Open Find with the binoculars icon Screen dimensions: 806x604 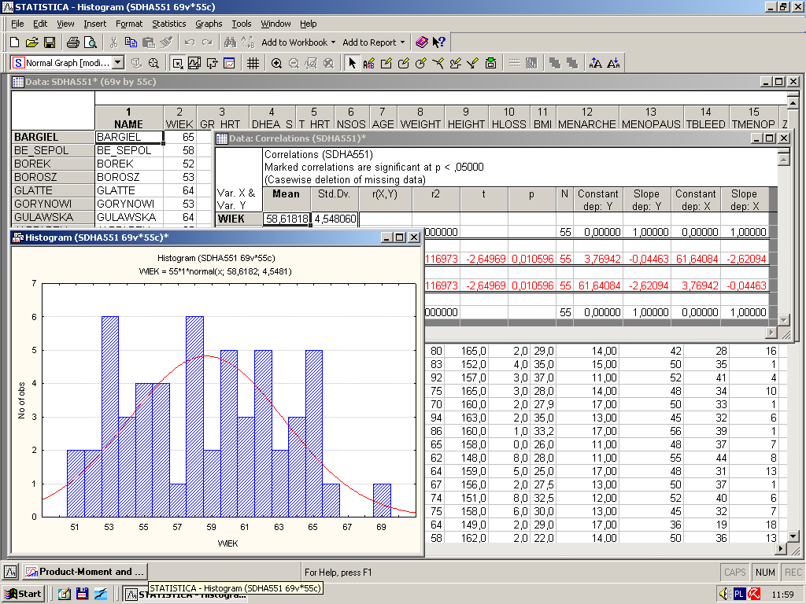coord(230,42)
